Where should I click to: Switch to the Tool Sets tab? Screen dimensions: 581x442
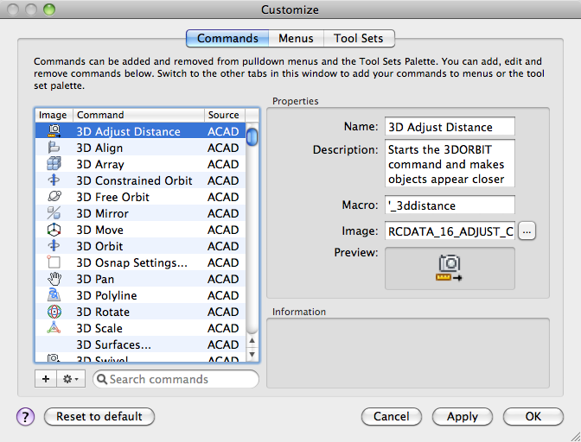[359, 38]
